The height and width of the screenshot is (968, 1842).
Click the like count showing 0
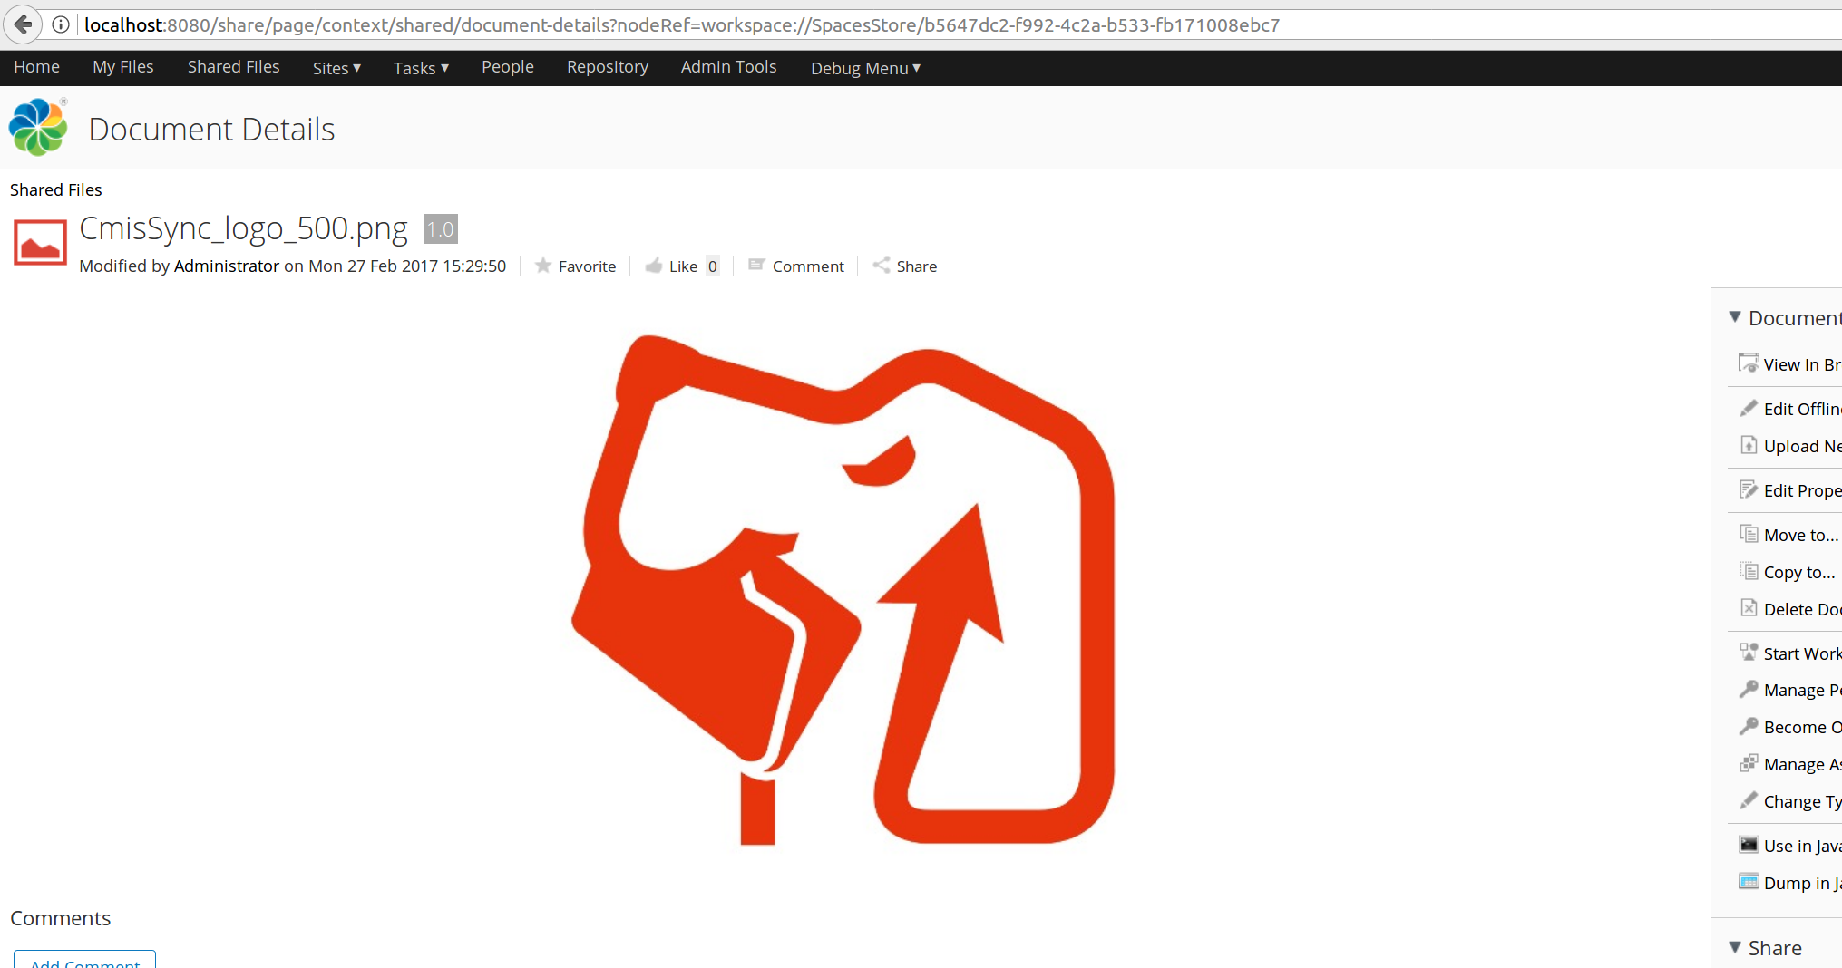coord(713,266)
